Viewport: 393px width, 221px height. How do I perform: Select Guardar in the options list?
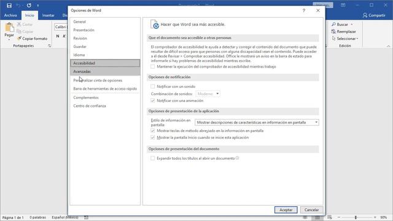pos(105,47)
